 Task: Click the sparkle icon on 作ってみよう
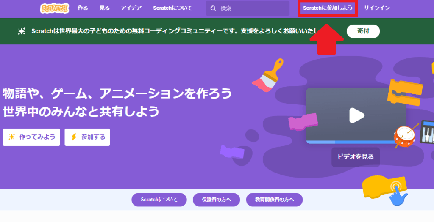12,137
